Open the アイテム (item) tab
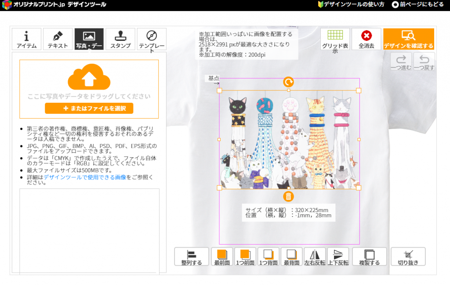This screenshot has height=285, width=450. coord(26,39)
